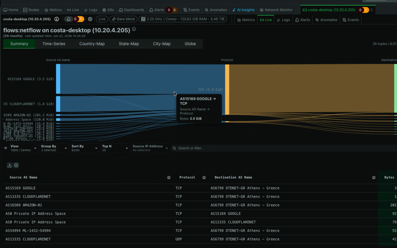Click the UDP protocol cell
This screenshot has height=248, width=397.
(179, 239)
